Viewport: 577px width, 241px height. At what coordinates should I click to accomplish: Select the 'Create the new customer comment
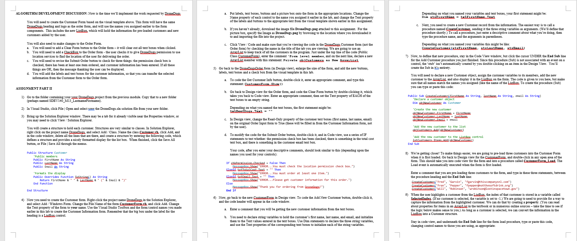point(432,109)
